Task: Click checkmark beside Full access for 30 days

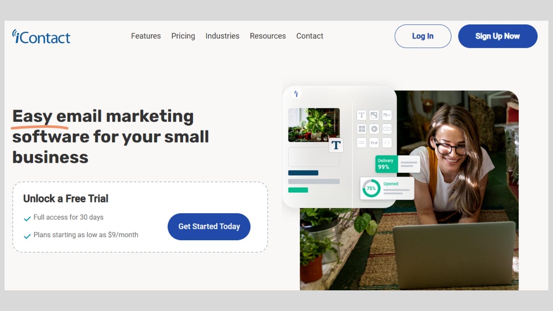Action: click(x=27, y=218)
